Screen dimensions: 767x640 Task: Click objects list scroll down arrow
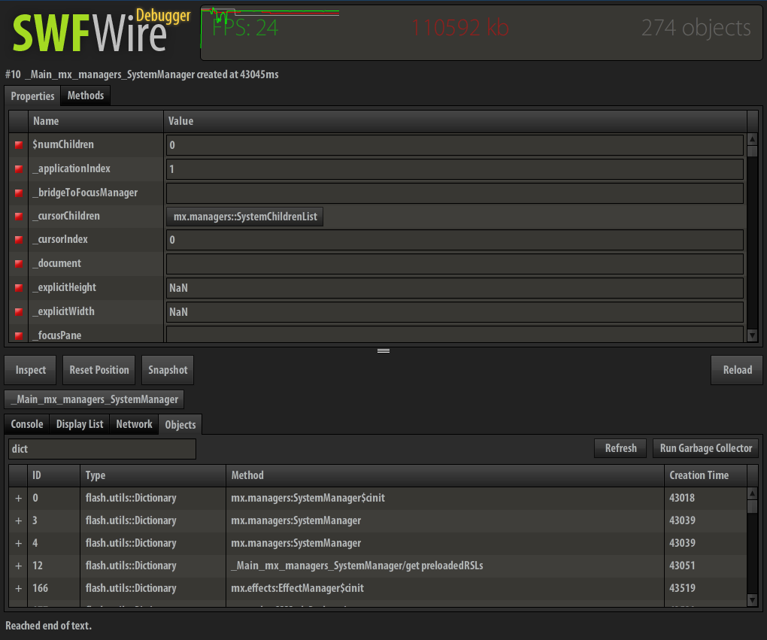[753, 600]
